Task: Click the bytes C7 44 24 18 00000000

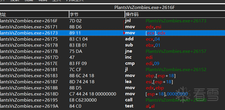Action: pos(93,94)
